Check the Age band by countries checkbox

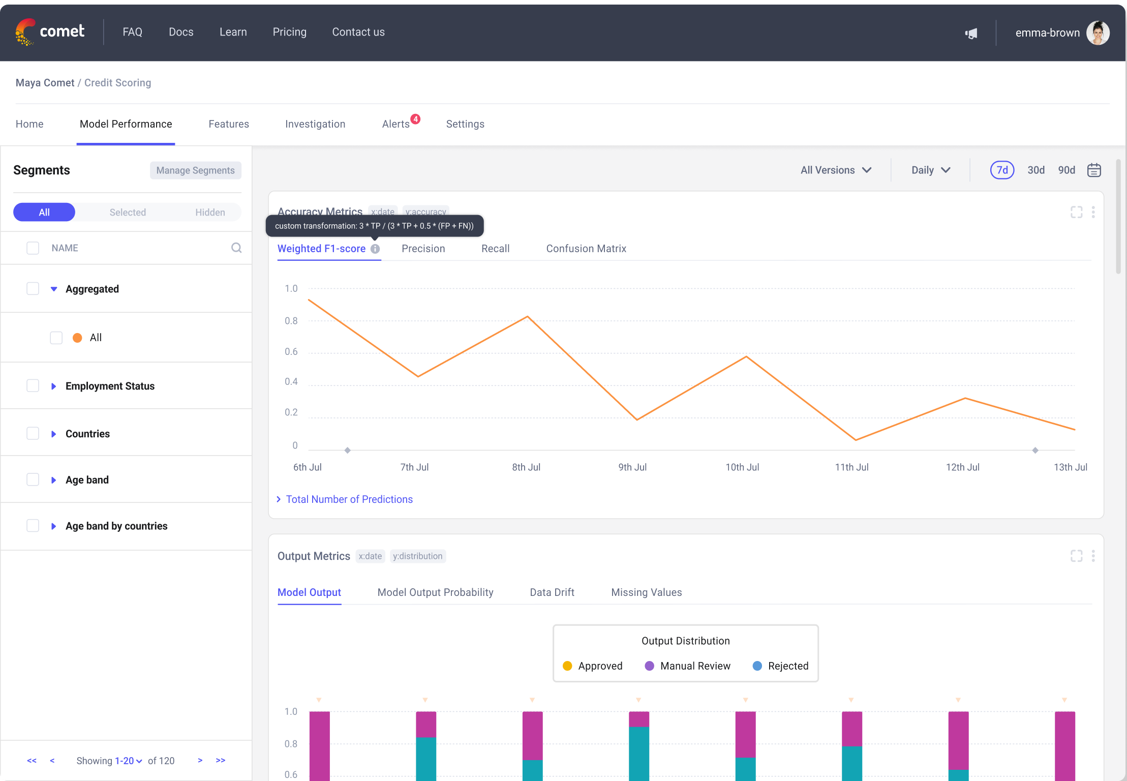(33, 525)
